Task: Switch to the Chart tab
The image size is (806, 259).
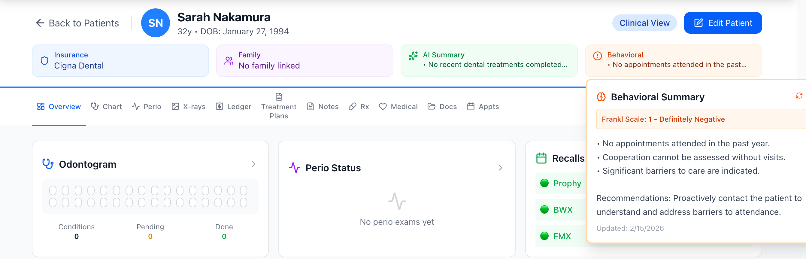Action: [106, 106]
